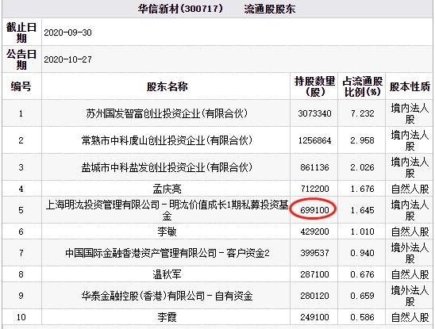
Task: Select 上海明汯投资管理有限公司 fund shareholder name
Action: (x=167, y=210)
